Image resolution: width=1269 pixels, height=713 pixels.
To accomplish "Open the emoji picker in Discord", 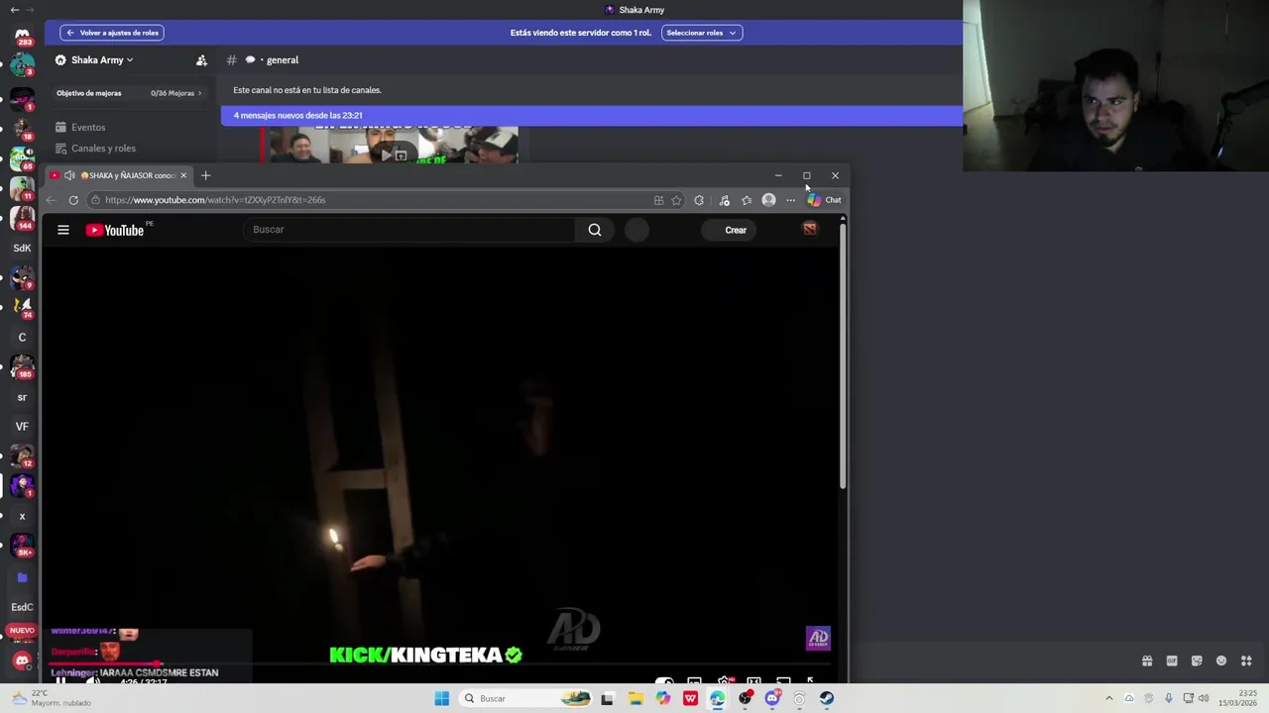I will click(x=1221, y=661).
